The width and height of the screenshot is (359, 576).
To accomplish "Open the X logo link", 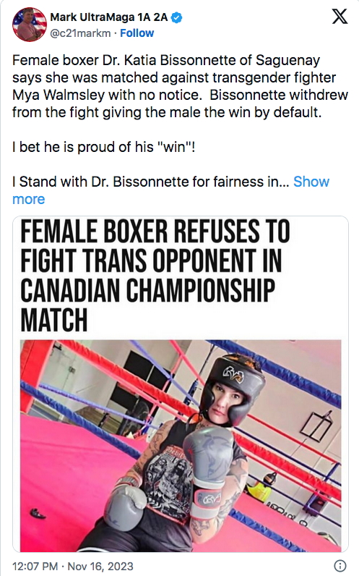I will pos(339,17).
